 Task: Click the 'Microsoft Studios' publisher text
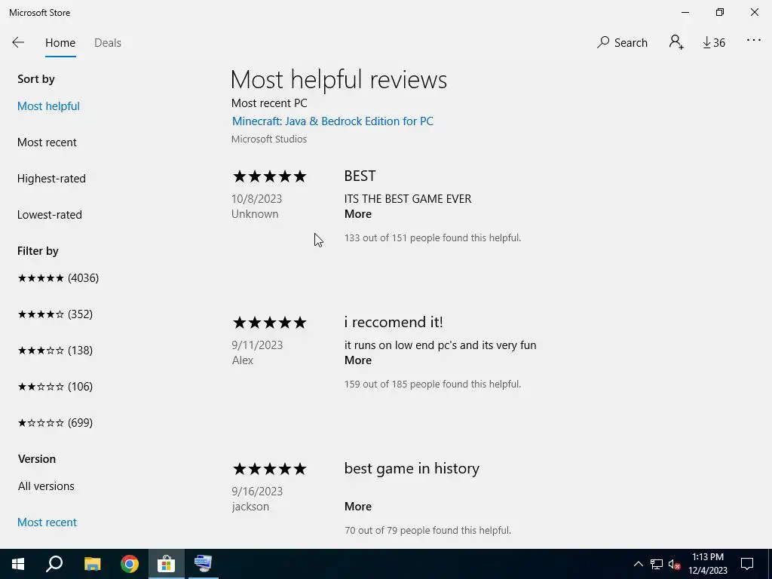(269, 139)
